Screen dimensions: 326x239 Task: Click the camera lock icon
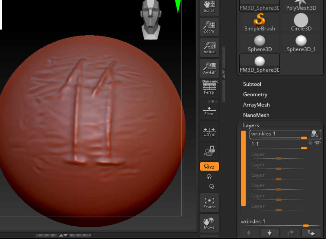(209, 151)
